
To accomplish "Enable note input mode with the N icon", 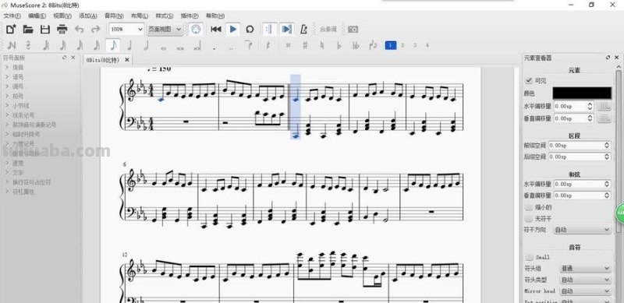I will tap(12, 45).
